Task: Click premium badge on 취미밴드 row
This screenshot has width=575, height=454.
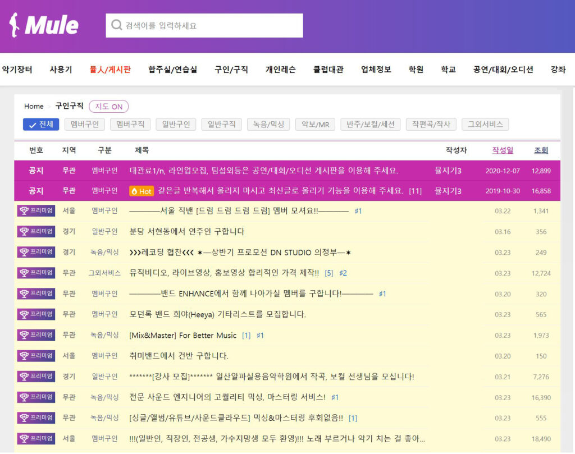Action: 36,355
